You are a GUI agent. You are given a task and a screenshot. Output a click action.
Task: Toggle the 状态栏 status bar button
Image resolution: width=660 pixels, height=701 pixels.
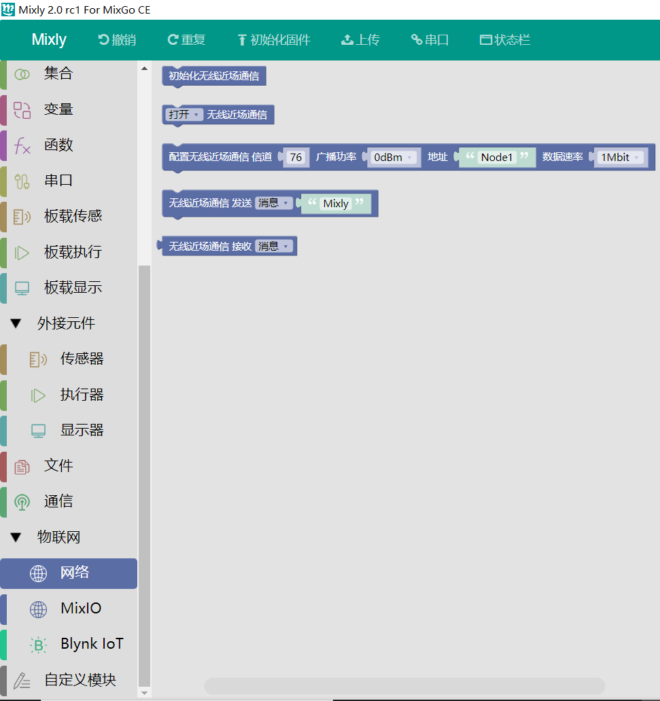pyautogui.click(x=505, y=40)
